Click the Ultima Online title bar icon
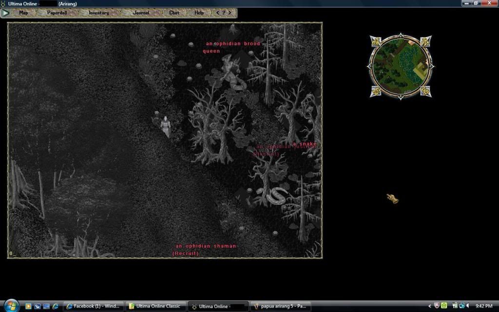Image resolution: width=499 pixels, height=312 pixels. pos(3,3)
